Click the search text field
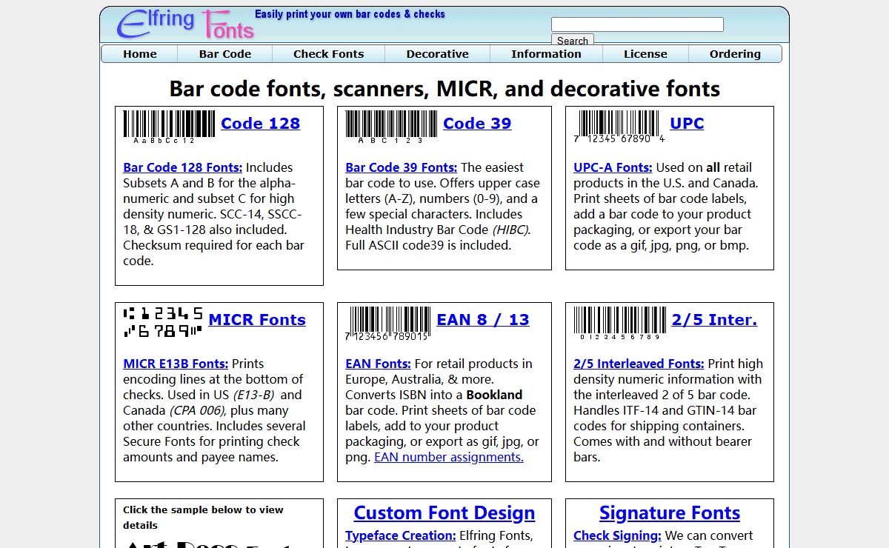 [637, 24]
